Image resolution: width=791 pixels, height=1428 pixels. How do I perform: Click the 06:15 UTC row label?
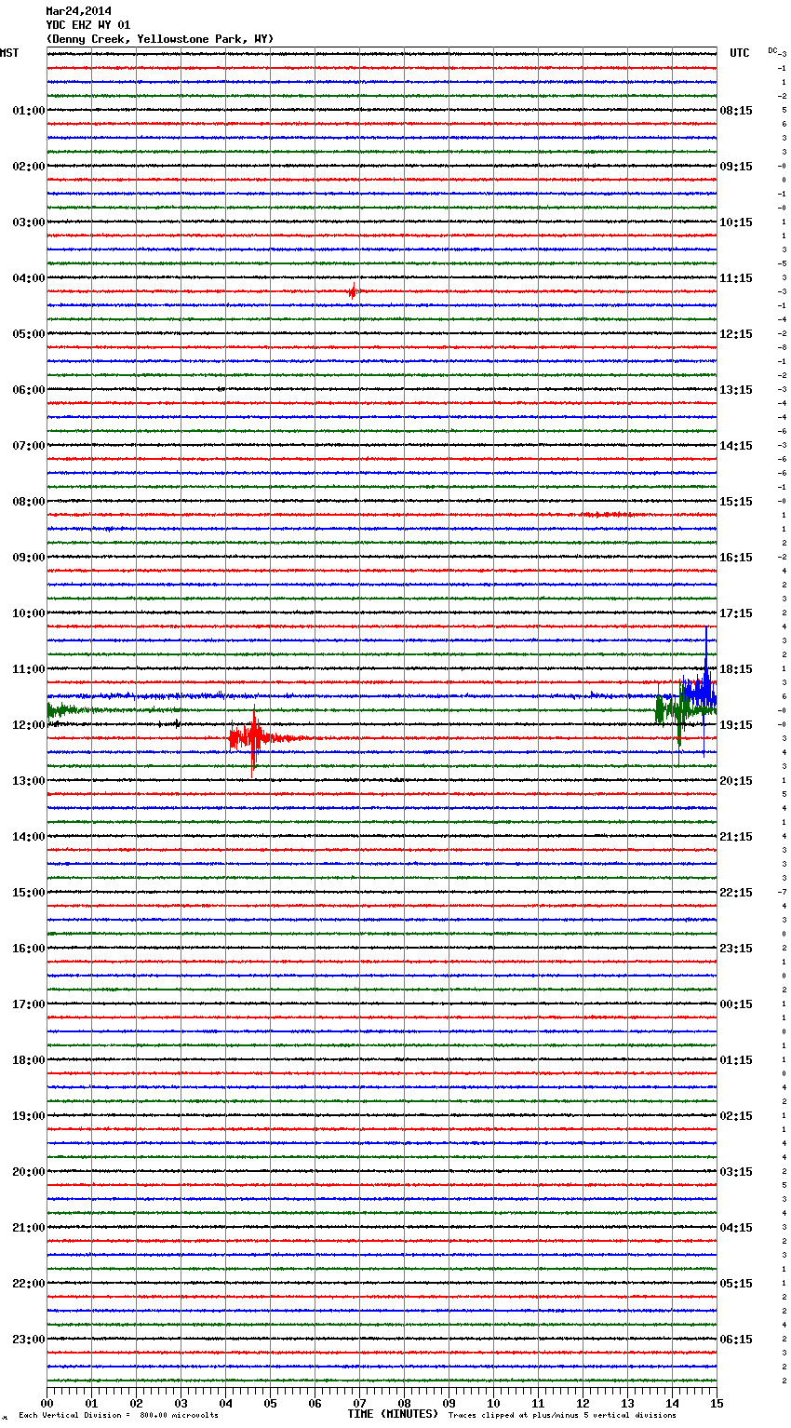pyautogui.click(x=736, y=1340)
